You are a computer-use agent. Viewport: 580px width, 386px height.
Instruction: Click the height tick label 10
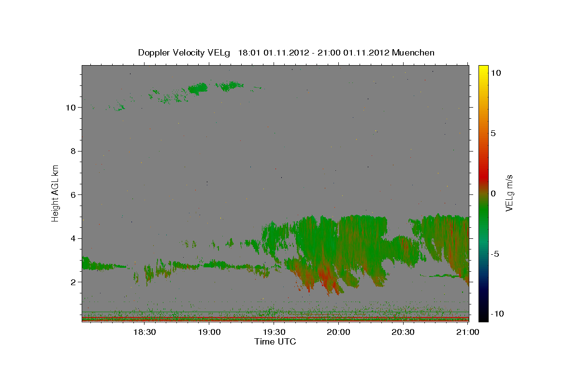tap(71, 107)
